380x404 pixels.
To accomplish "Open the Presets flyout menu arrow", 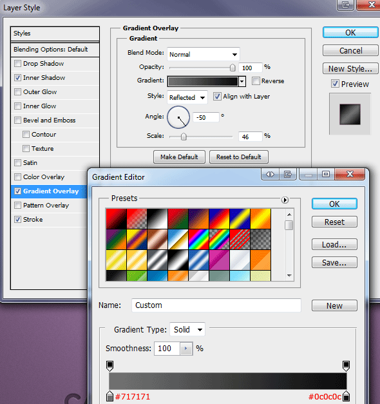I will click(285, 200).
